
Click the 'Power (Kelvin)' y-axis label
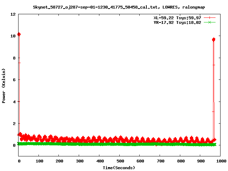pyautogui.click(x=4, y=86)
